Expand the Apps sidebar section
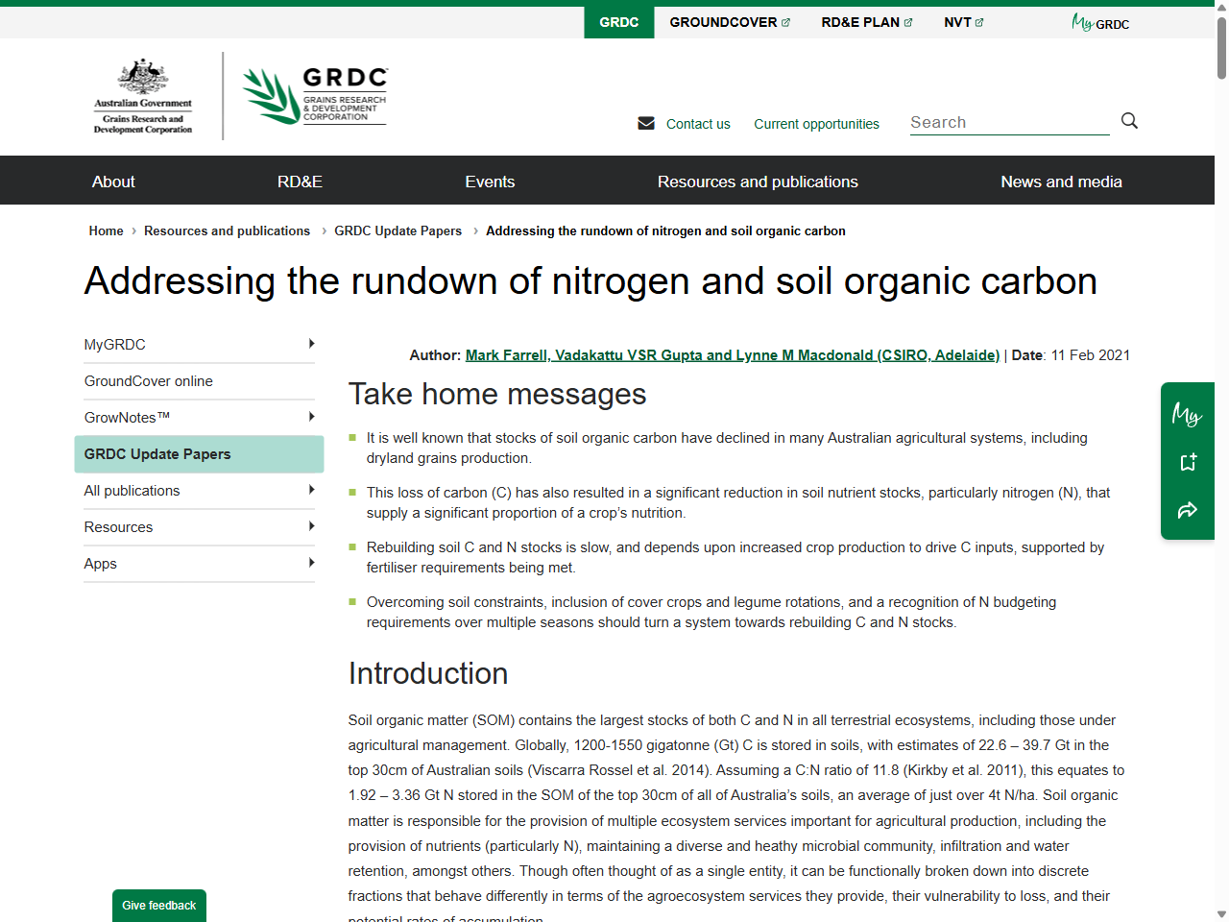1229x922 pixels. coord(311,564)
